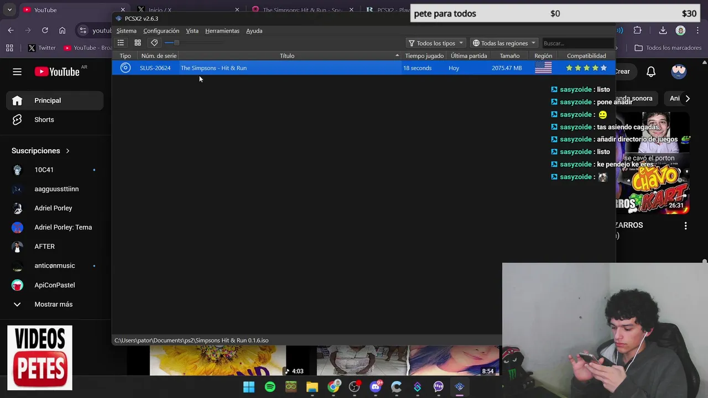
Task: Open the Vista menu
Action: (192, 31)
